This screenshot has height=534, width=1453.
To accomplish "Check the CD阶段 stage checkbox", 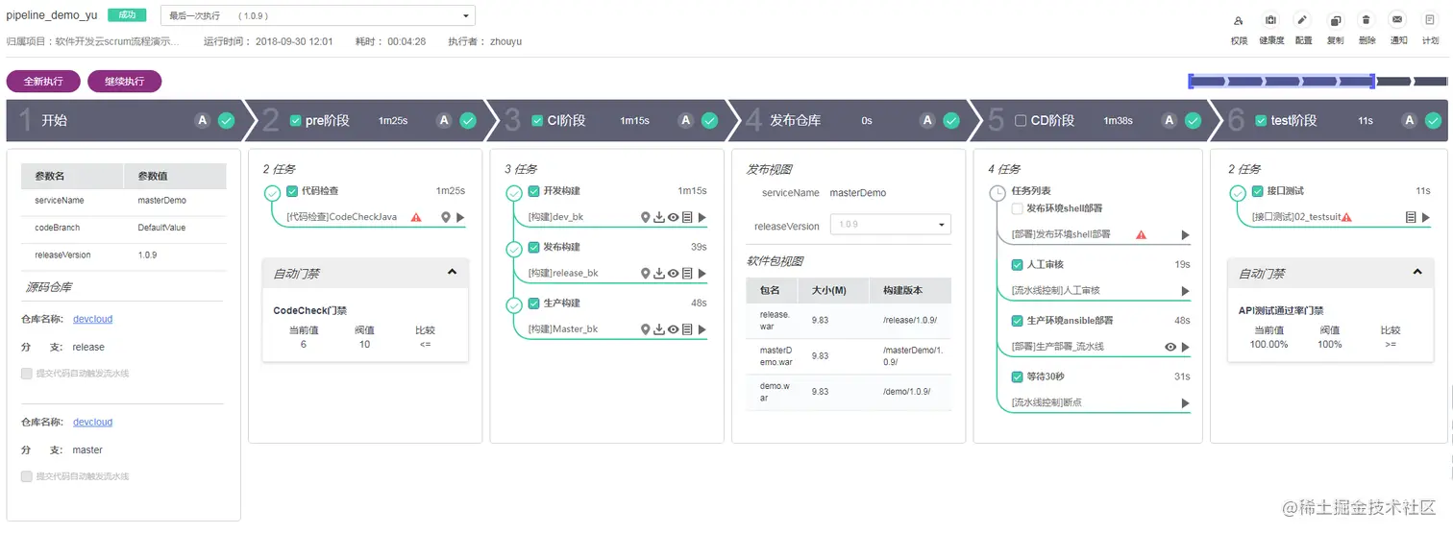I will 1021,121.
